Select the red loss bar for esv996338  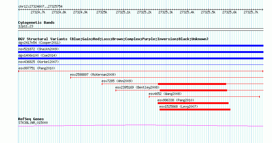tap(193, 103)
